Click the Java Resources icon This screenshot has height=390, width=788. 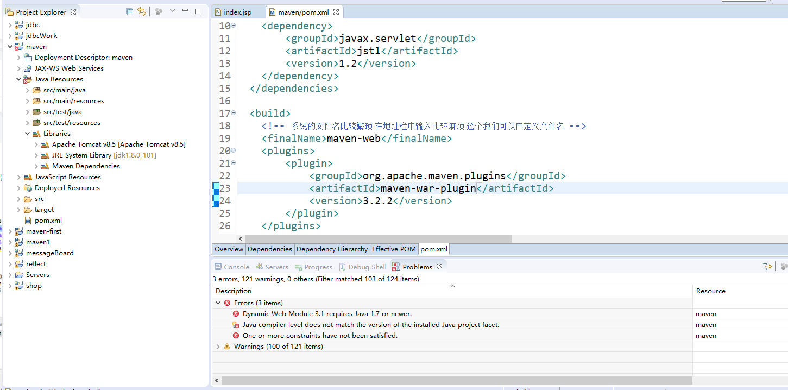click(x=28, y=79)
